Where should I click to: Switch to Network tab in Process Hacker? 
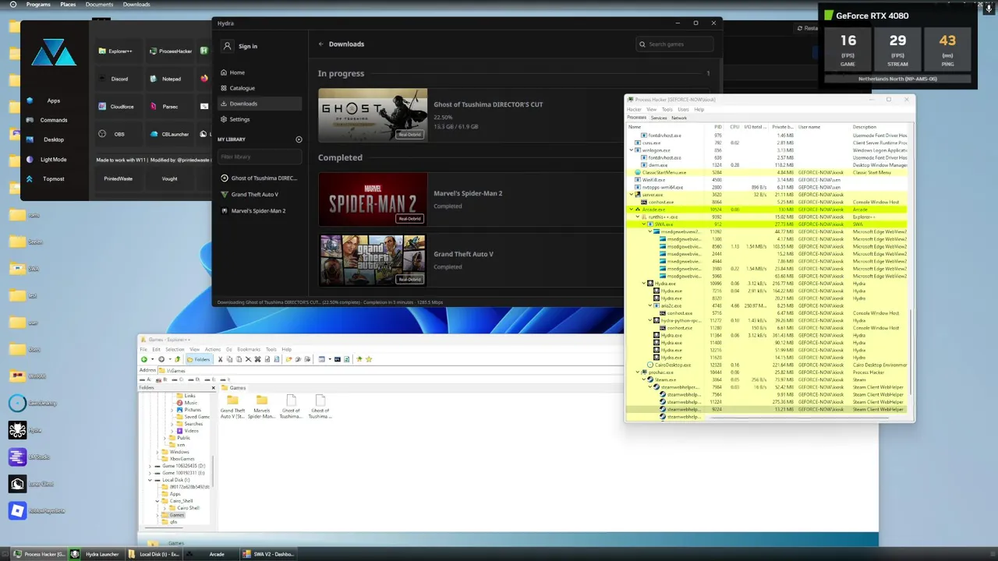(x=679, y=118)
